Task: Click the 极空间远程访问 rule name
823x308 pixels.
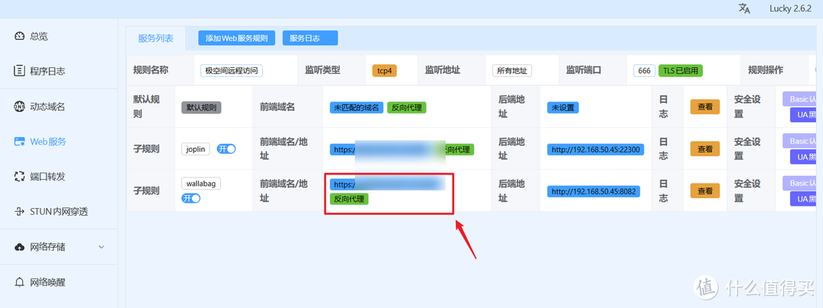Action: 232,70
